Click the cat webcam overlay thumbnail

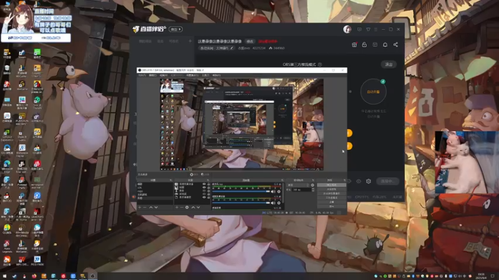click(x=467, y=162)
